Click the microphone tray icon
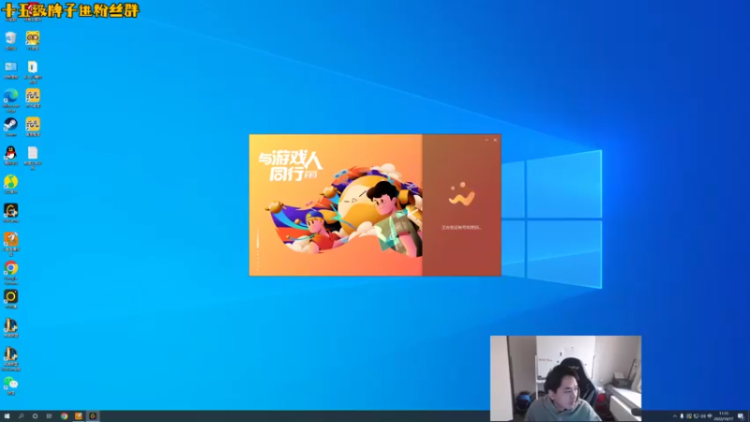 coord(682,416)
